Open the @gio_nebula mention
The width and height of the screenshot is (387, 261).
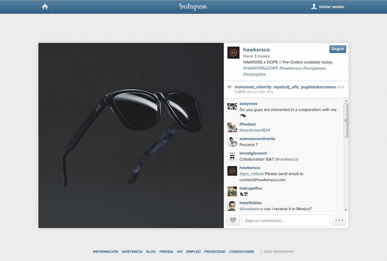coord(252,174)
